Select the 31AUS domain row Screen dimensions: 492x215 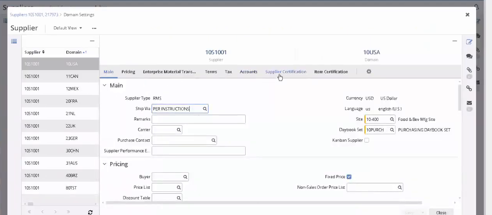[60, 163]
